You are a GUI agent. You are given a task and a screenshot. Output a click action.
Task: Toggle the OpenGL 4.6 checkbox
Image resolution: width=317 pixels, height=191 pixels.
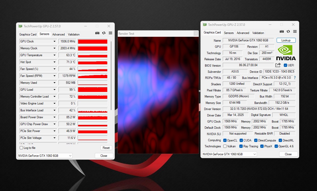(x=276, y=146)
